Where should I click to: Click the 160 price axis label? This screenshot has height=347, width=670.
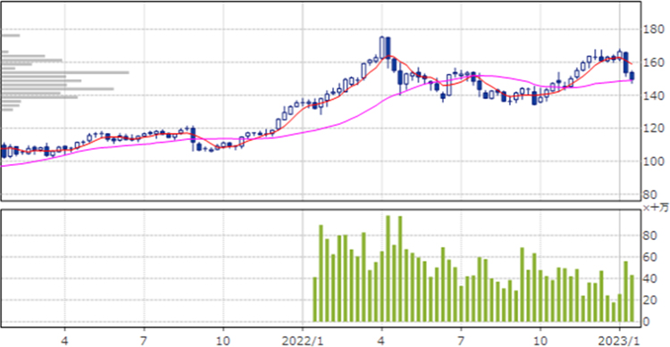click(654, 62)
